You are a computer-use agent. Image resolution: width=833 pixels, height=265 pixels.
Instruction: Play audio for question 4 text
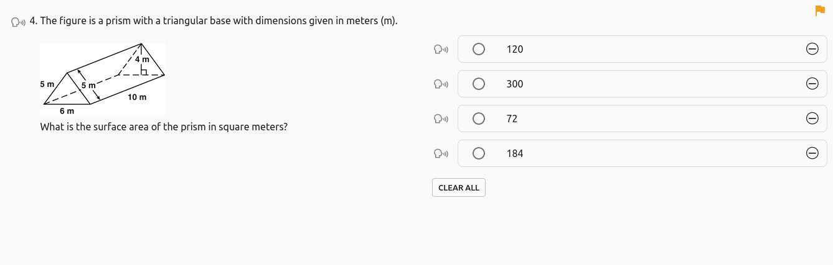coord(18,22)
